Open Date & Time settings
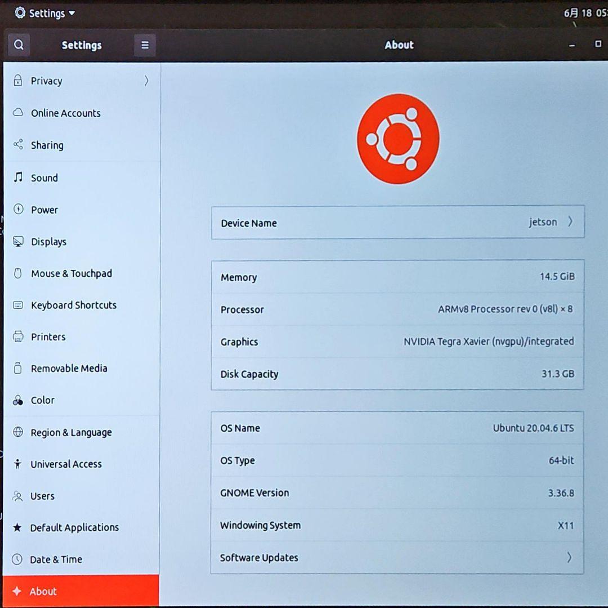The height and width of the screenshot is (608, 608). 82,559
